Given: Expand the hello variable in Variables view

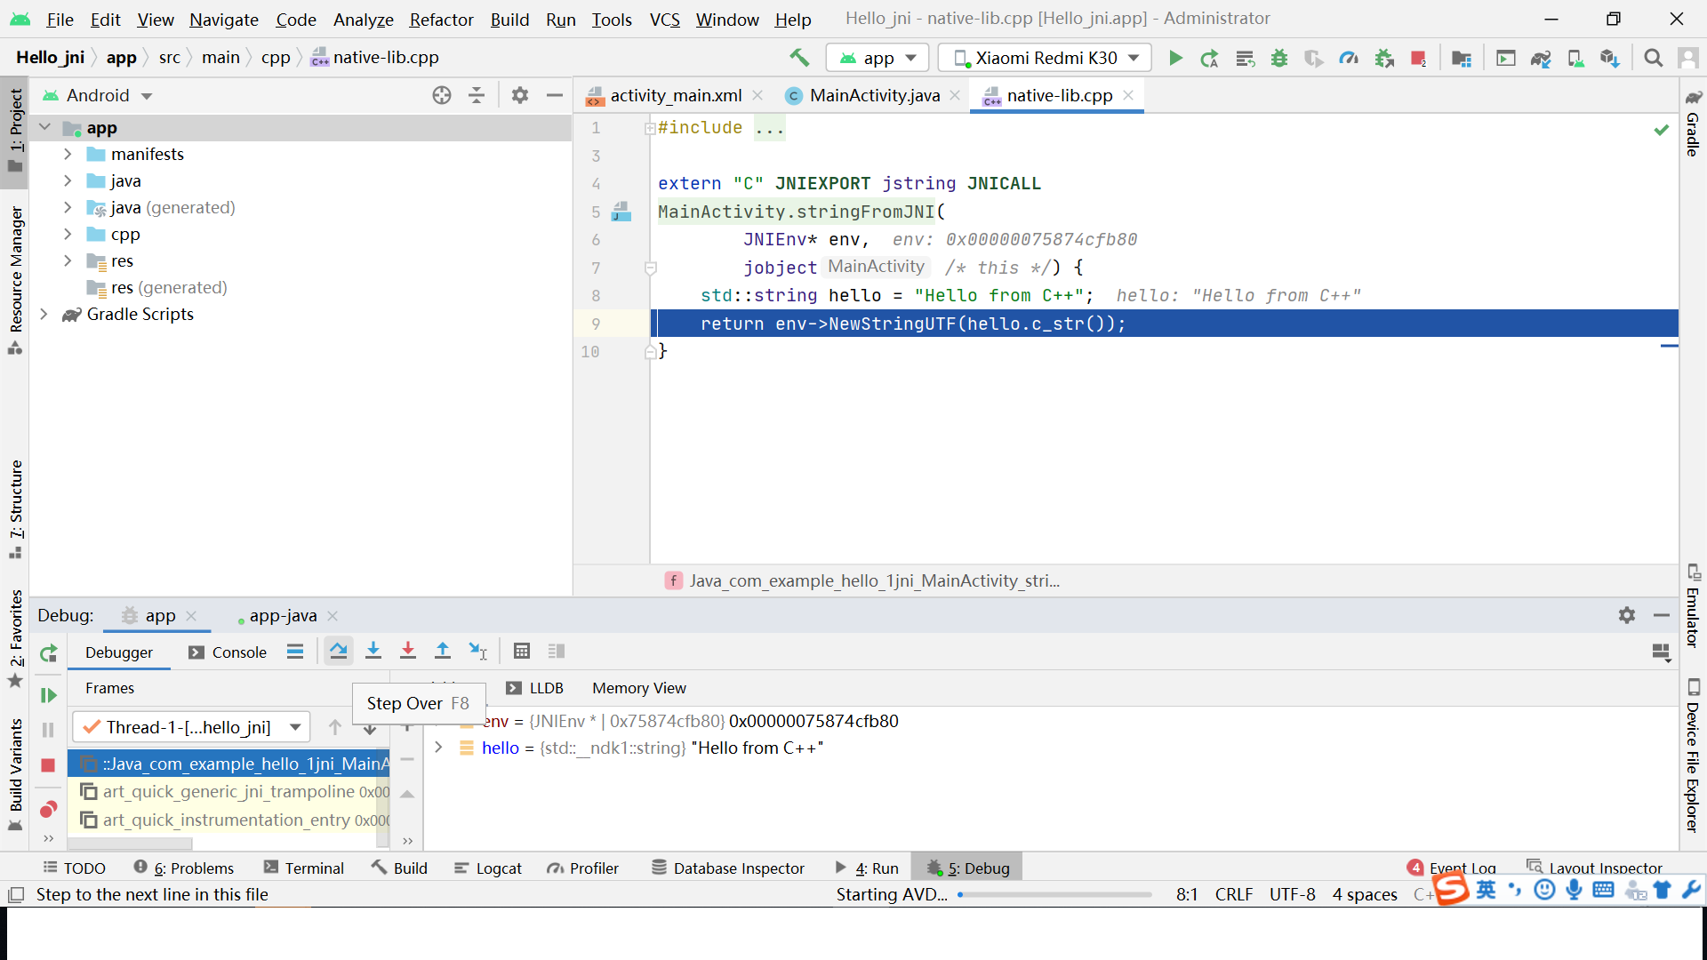Looking at the screenshot, I should (x=437, y=748).
